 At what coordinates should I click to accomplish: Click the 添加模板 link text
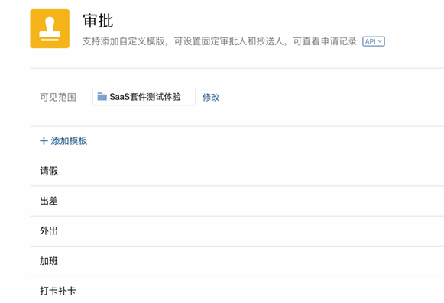(x=69, y=140)
